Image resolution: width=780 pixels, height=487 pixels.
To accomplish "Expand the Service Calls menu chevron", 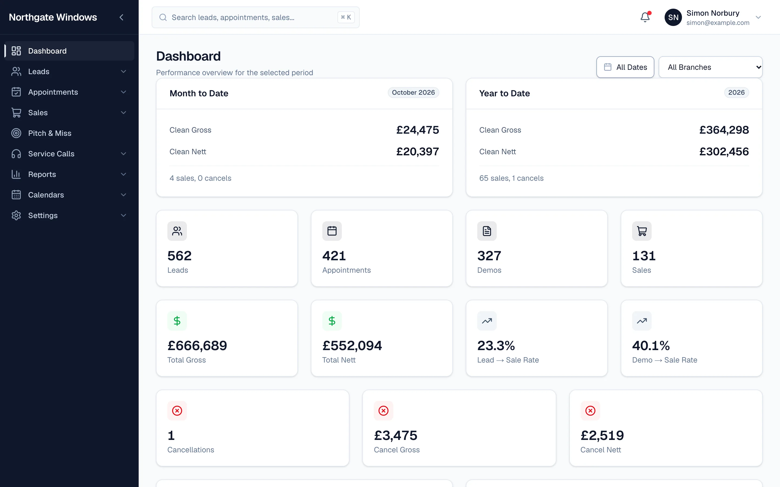I will coord(123,154).
